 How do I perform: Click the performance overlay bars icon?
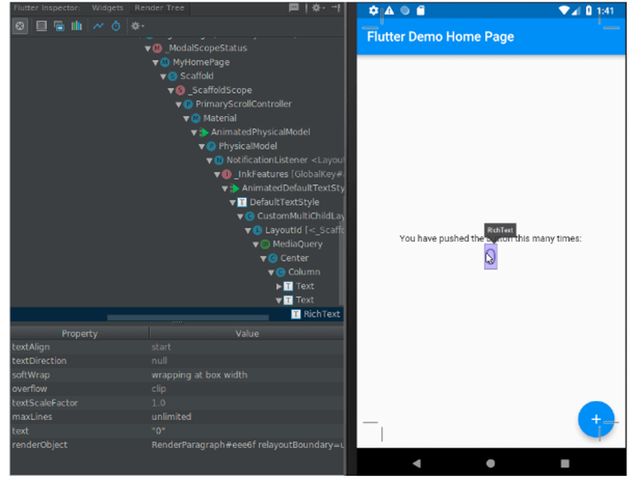click(x=77, y=26)
